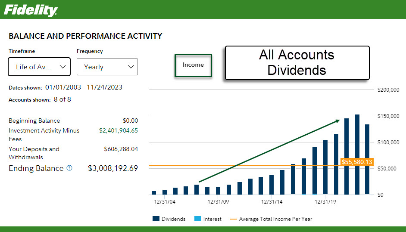This screenshot has width=406, height=232.
Task: Click the first dividend bar on the left
Action: [154, 192]
